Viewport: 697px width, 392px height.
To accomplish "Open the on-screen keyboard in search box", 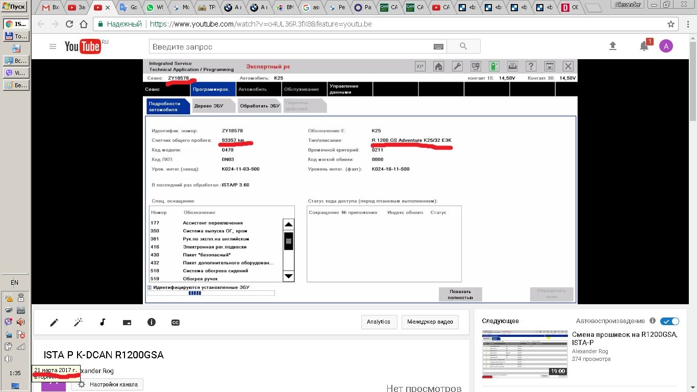I will click(438, 46).
